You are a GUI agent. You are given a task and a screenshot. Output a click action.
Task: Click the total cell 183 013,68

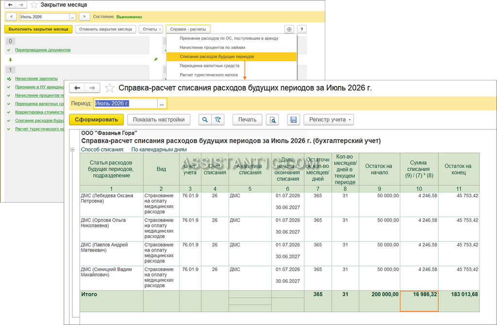click(x=459, y=301)
